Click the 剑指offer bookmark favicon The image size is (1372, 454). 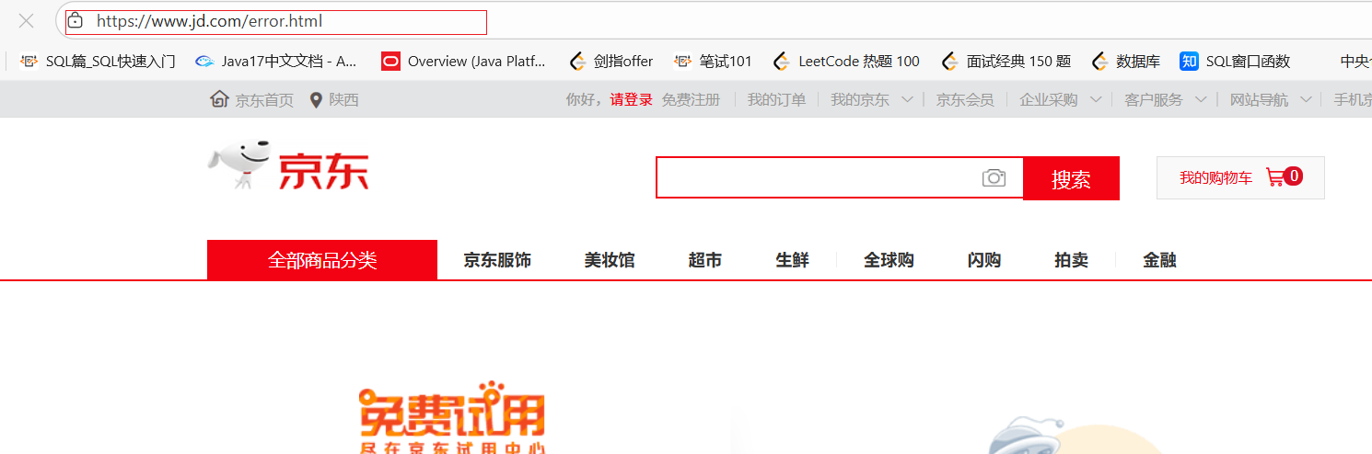point(578,62)
